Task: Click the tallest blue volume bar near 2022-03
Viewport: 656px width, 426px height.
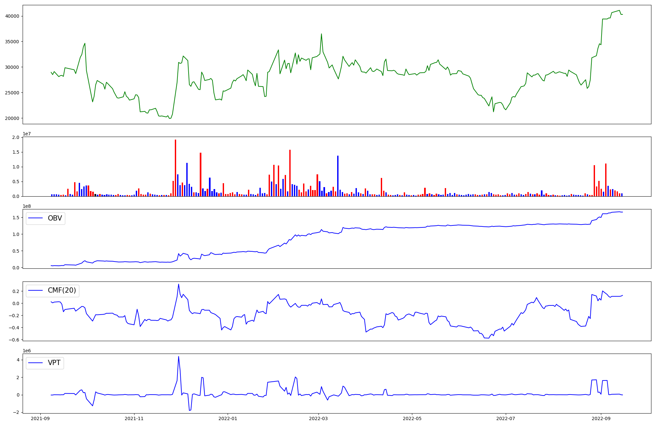Action: tap(338, 175)
